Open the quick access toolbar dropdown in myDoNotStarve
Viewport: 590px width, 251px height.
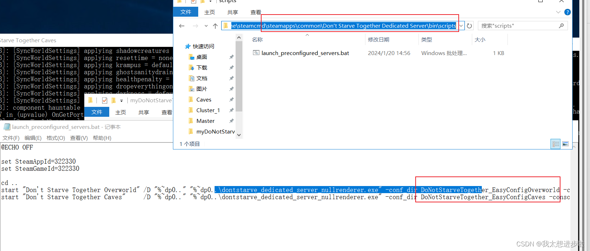[121, 101]
